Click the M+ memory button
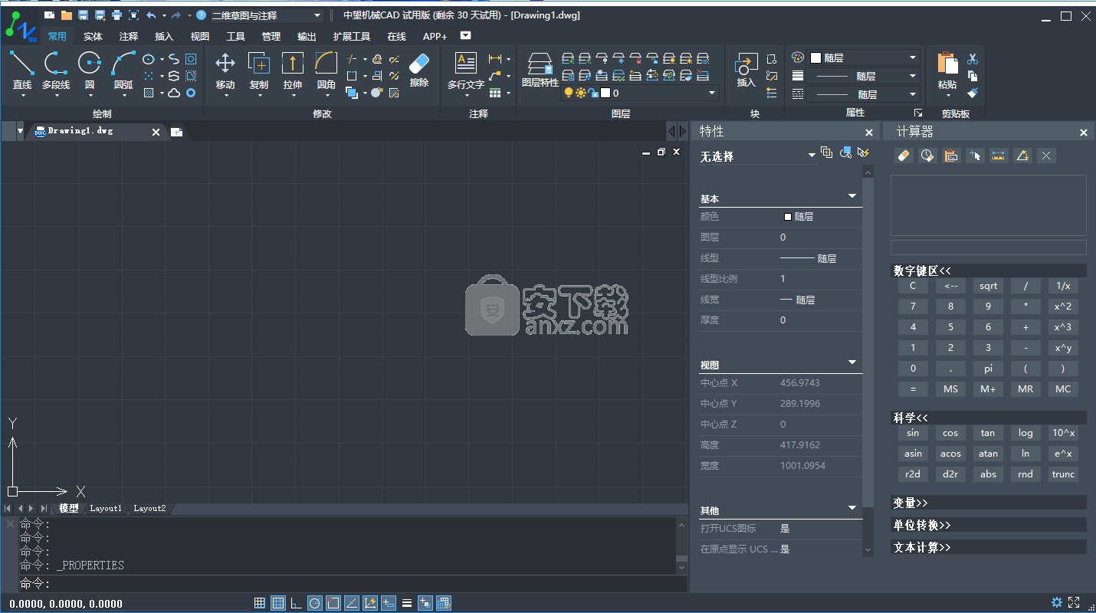Viewport: 1096px width, 613px height. click(988, 389)
